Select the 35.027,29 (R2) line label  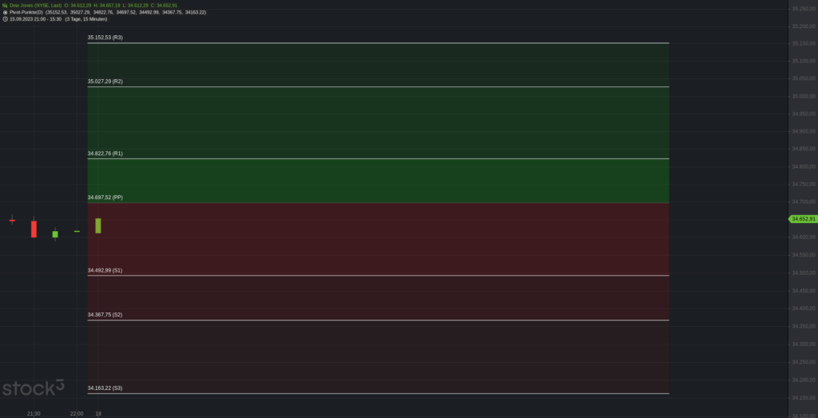coord(105,82)
